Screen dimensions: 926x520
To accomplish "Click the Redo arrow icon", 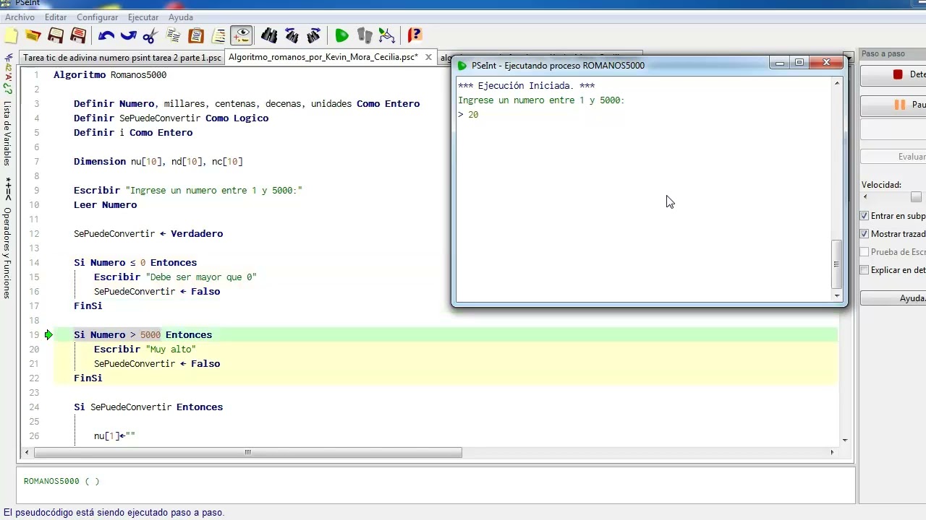I will click(129, 35).
